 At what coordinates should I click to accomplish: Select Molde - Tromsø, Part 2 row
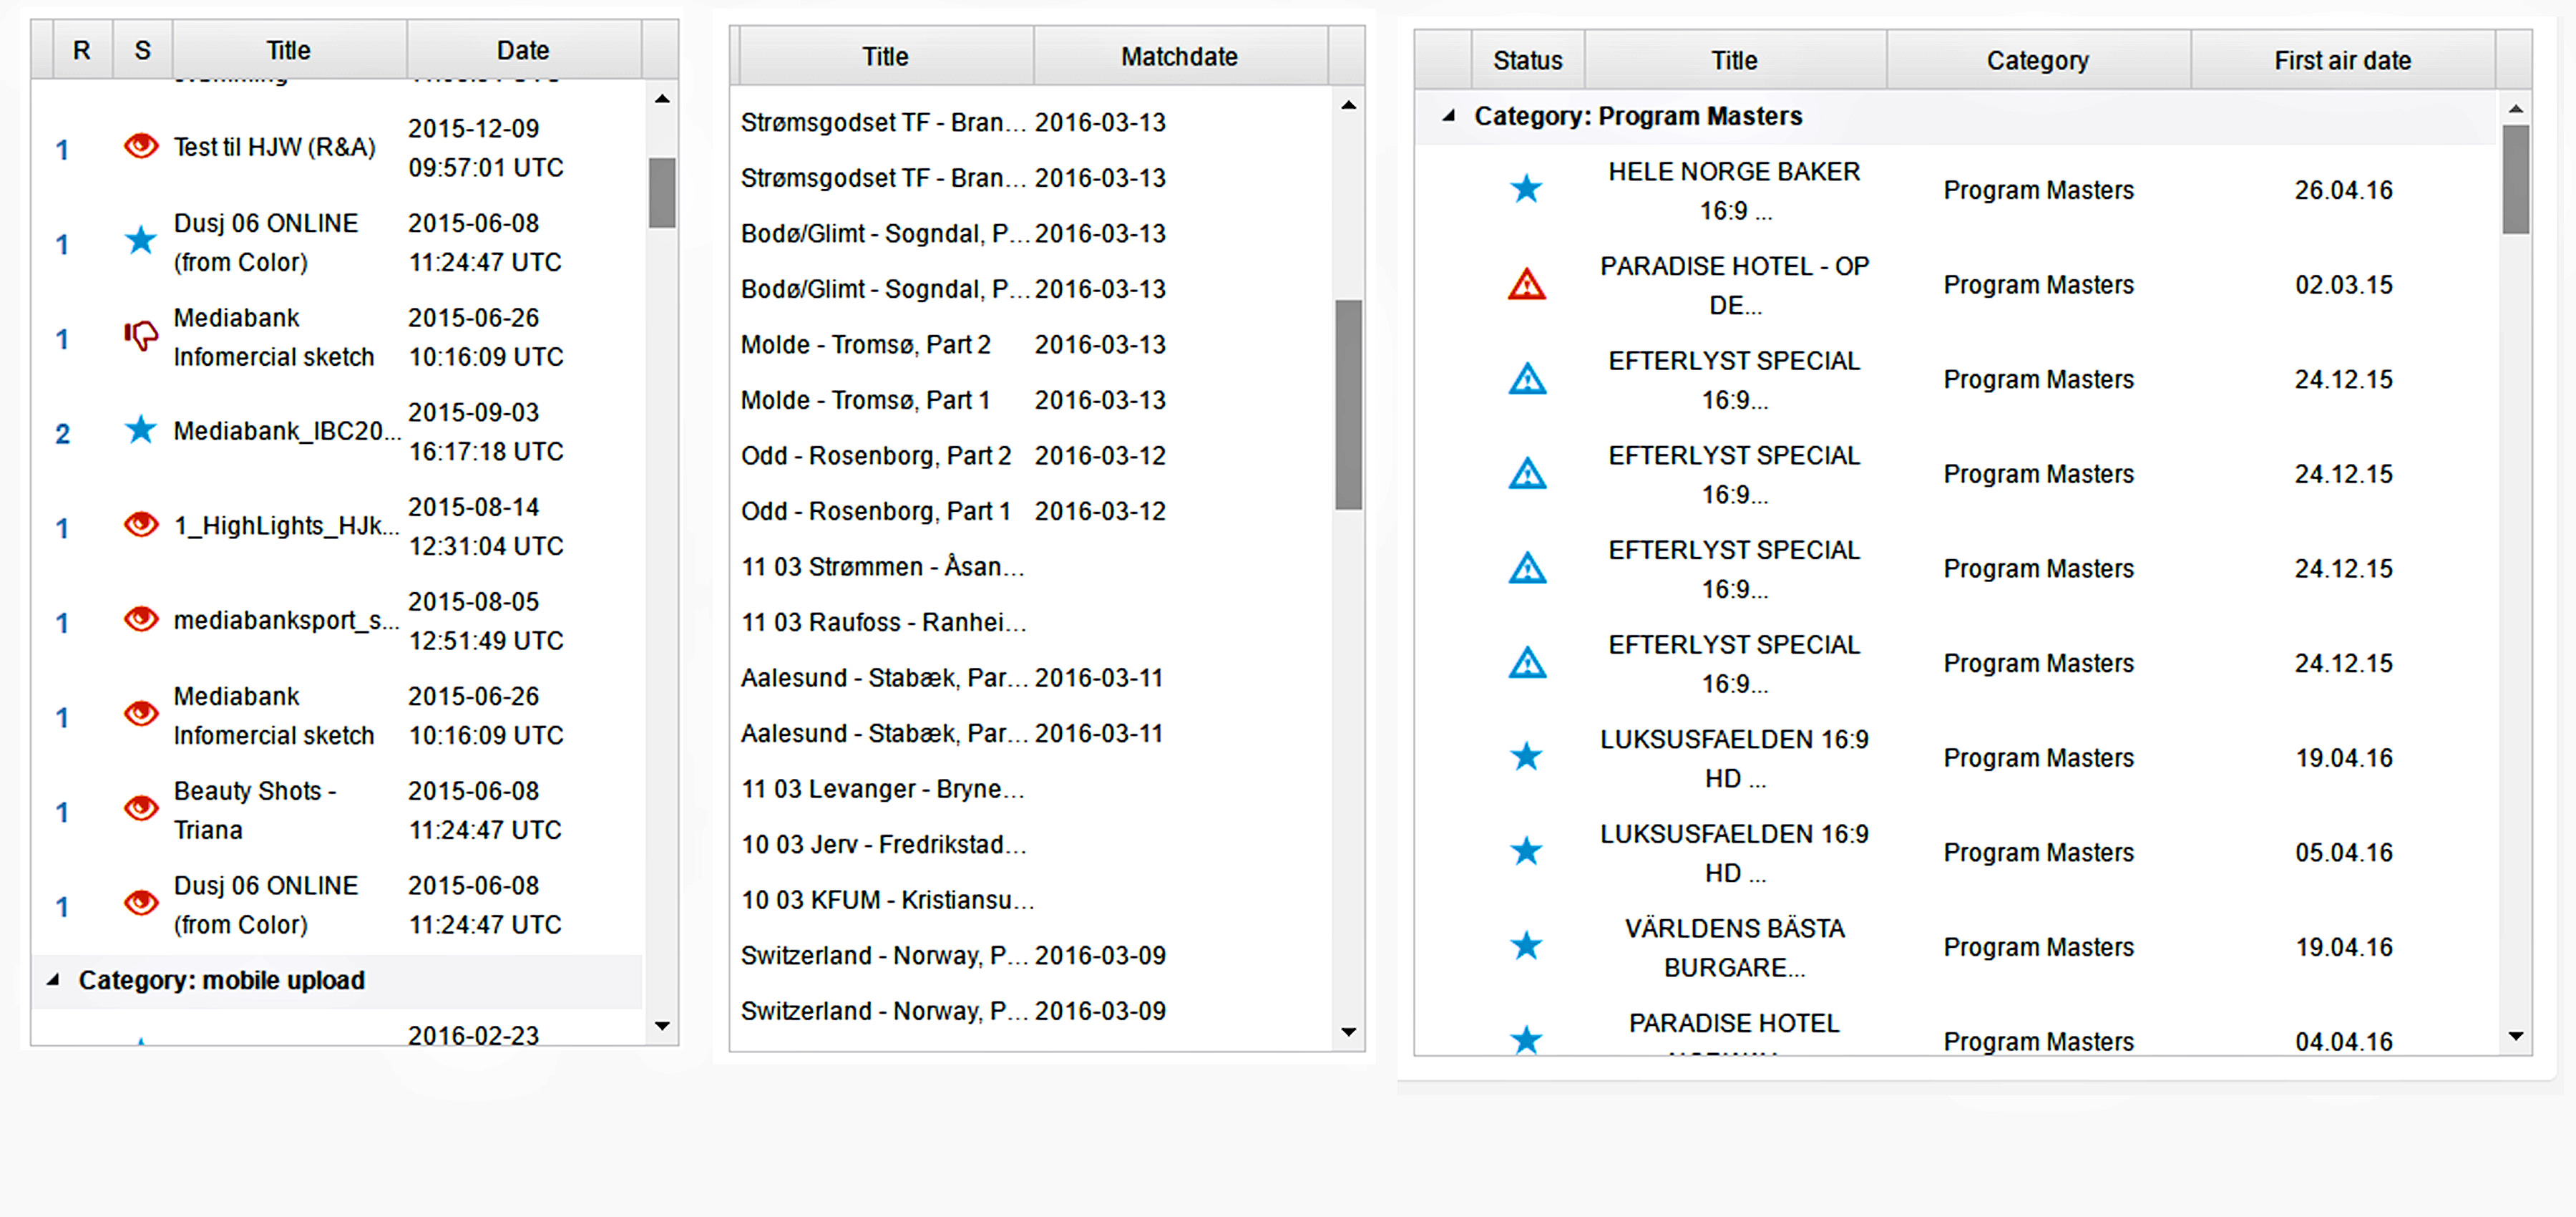865,344
